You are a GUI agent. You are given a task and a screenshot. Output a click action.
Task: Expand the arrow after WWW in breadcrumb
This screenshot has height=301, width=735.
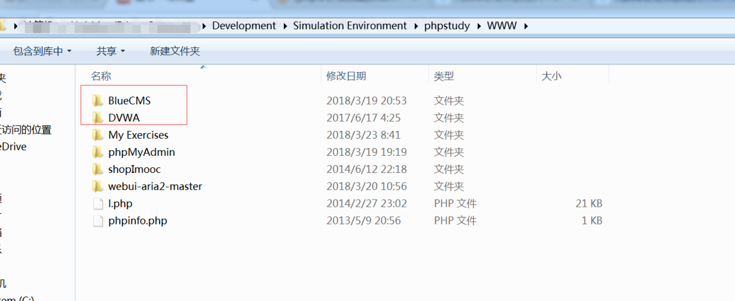526,26
